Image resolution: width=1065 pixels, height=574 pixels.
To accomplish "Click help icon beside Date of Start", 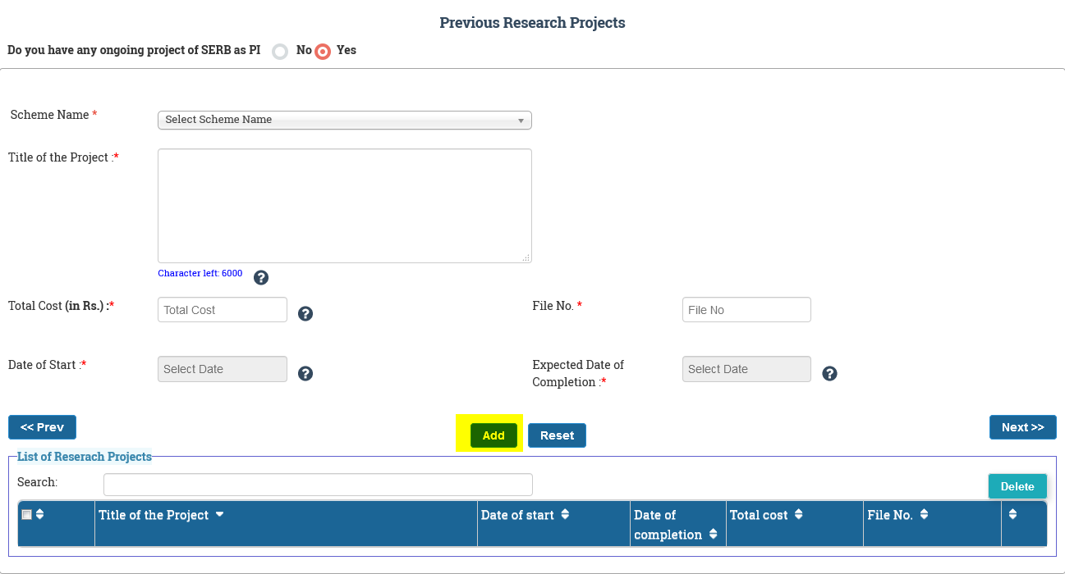I will click(x=305, y=373).
